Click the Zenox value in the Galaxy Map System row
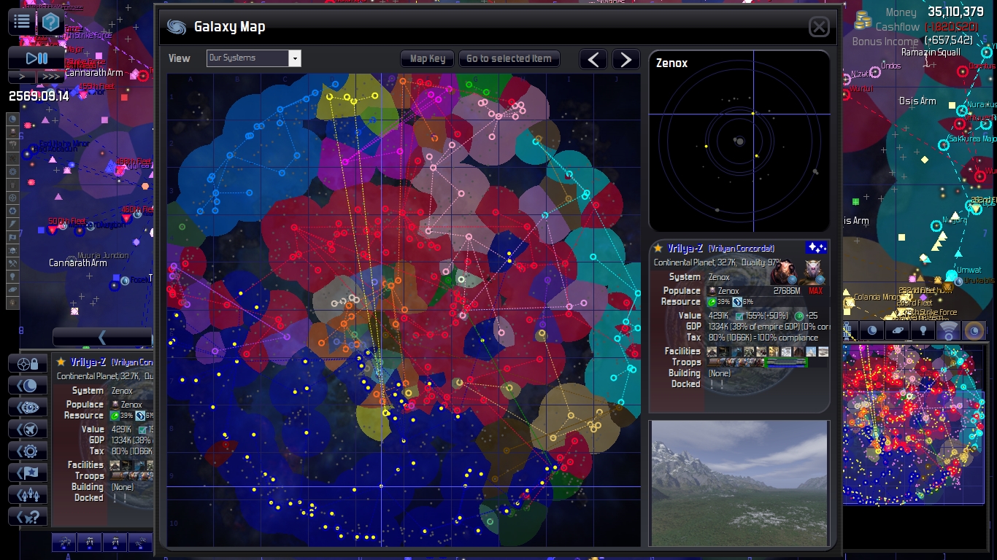The image size is (997, 560). point(719,277)
